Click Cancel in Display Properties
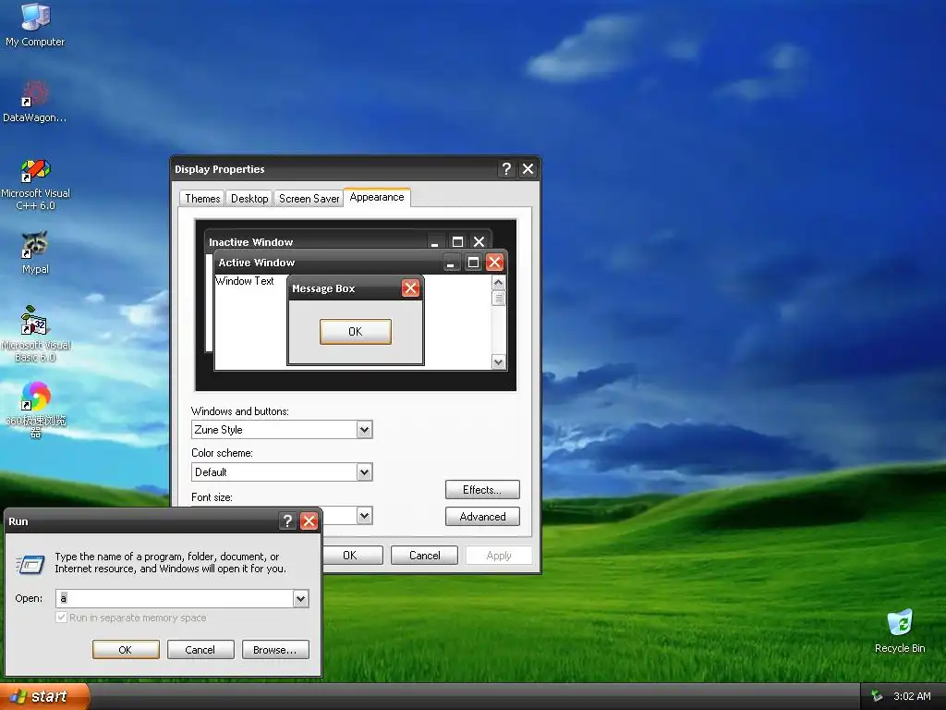The image size is (946, 710). click(x=424, y=556)
